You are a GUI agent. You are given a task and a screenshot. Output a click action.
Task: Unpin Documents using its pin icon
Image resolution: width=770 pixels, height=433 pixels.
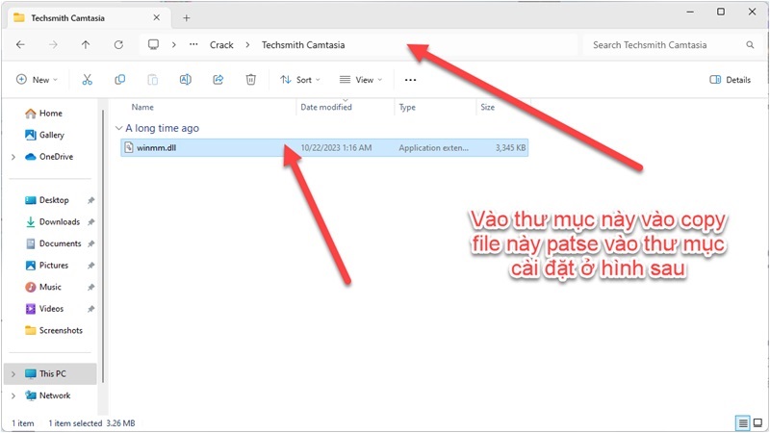pyautogui.click(x=90, y=243)
